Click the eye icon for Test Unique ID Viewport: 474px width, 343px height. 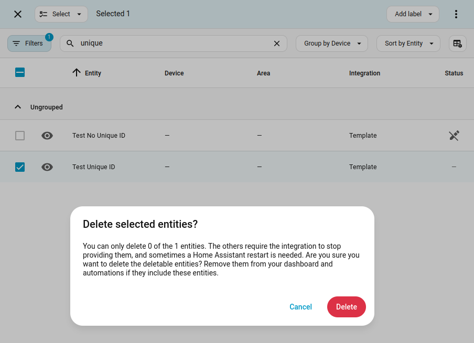tap(47, 167)
